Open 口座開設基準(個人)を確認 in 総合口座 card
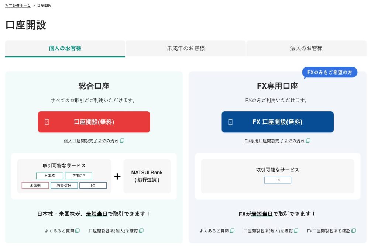 [x=113, y=231]
